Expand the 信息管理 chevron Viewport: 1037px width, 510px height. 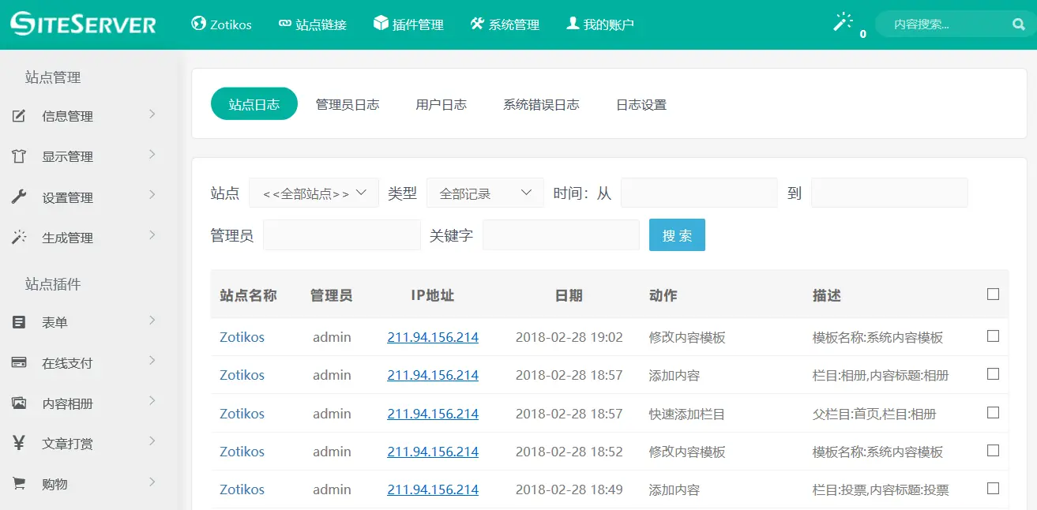click(x=152, y=114)
